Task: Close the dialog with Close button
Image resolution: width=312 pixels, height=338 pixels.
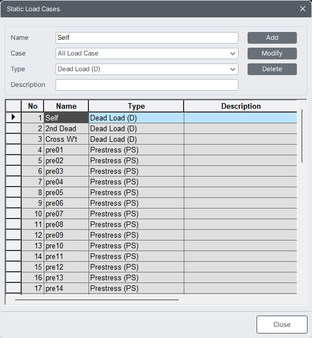Action: [x=282, y=325]
